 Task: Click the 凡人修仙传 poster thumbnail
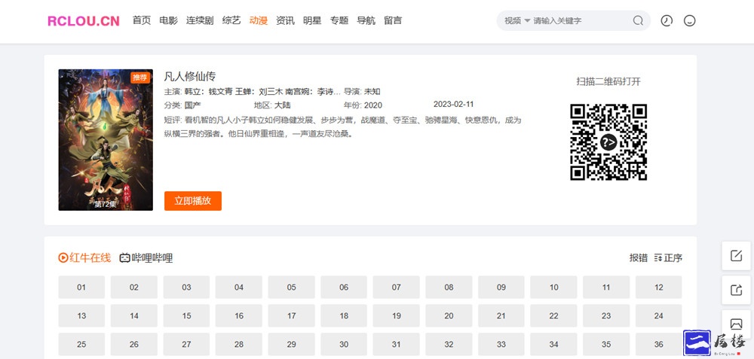[106, 140]
